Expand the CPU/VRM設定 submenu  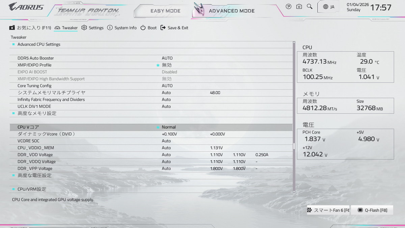[x=32, y=189]
